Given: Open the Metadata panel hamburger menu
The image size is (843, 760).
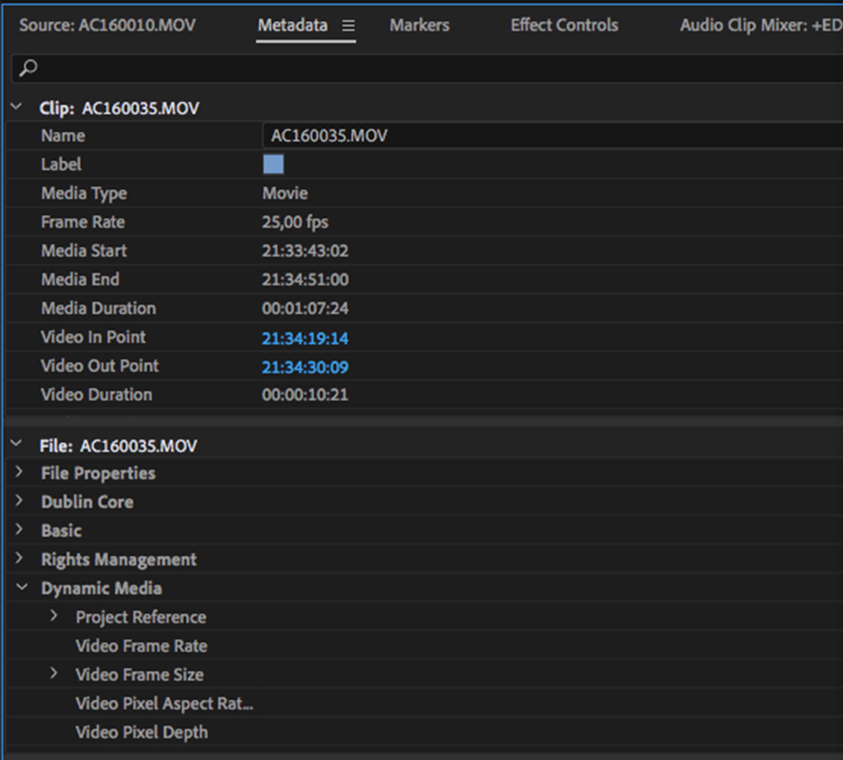Looking at the screenshot, I should point(348,26).
